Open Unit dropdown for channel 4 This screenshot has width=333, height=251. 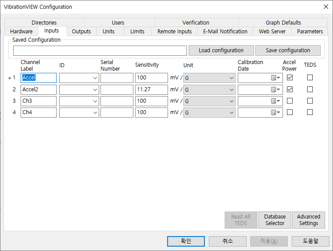point(232,112)
